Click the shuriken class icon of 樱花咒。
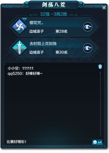 (20, 27)
